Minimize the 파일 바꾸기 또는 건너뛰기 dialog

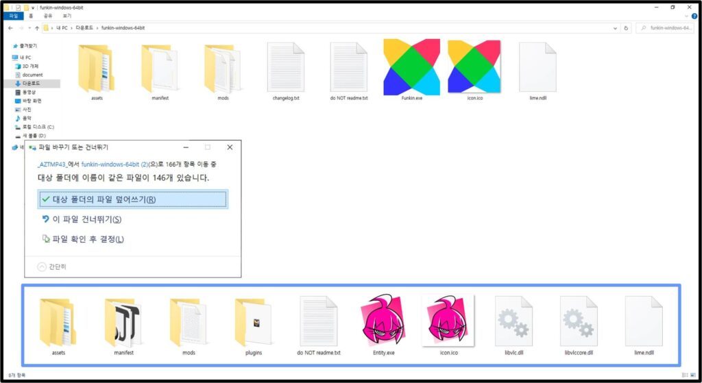(x=186, y=147)
